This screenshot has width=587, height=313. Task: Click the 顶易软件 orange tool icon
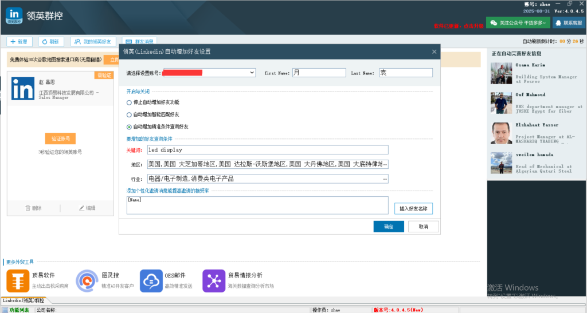pos(18,280)
